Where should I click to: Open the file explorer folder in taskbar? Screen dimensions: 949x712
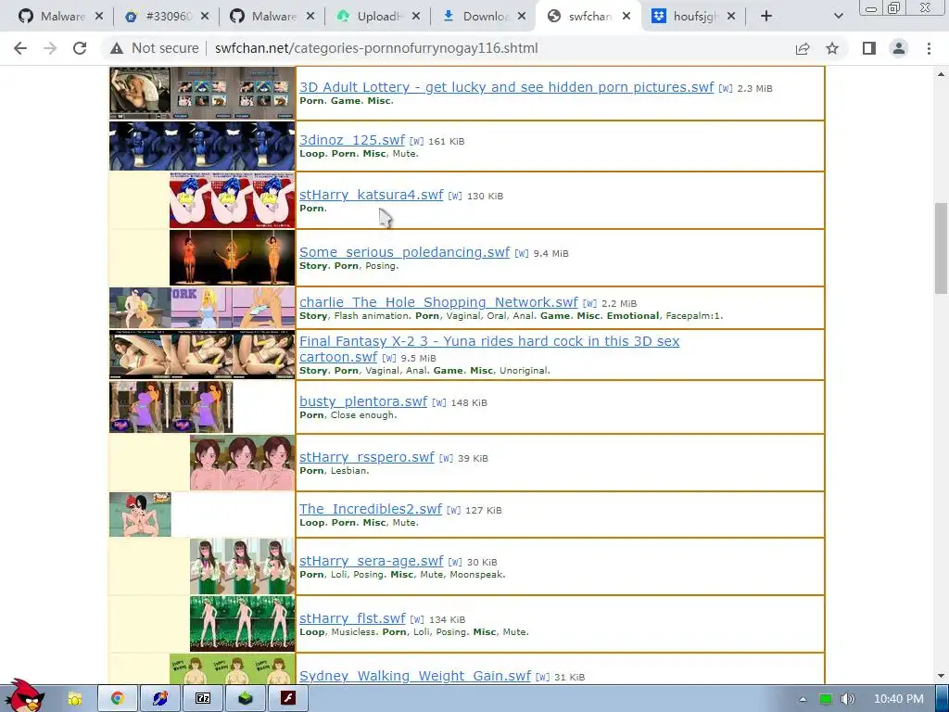click(x=75, y=699)
